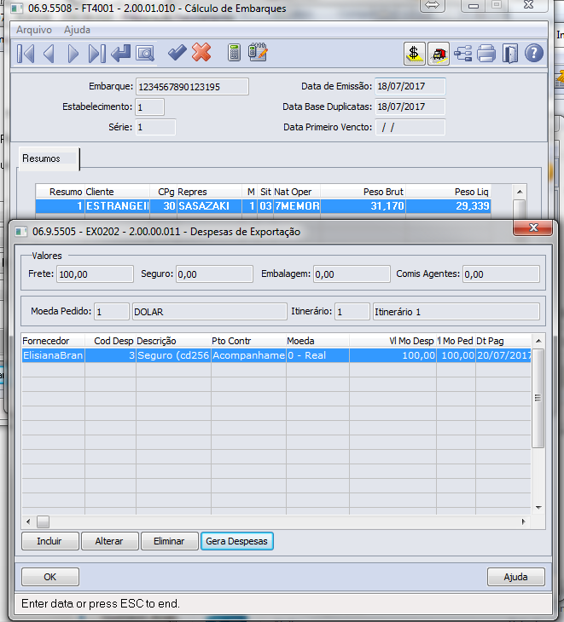Click expenses grid scroll down arrow
The image size is (564, 622).
coord(538,507)
